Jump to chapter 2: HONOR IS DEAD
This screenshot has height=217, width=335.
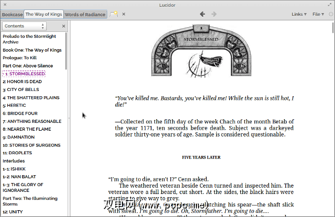click(22, 82)
